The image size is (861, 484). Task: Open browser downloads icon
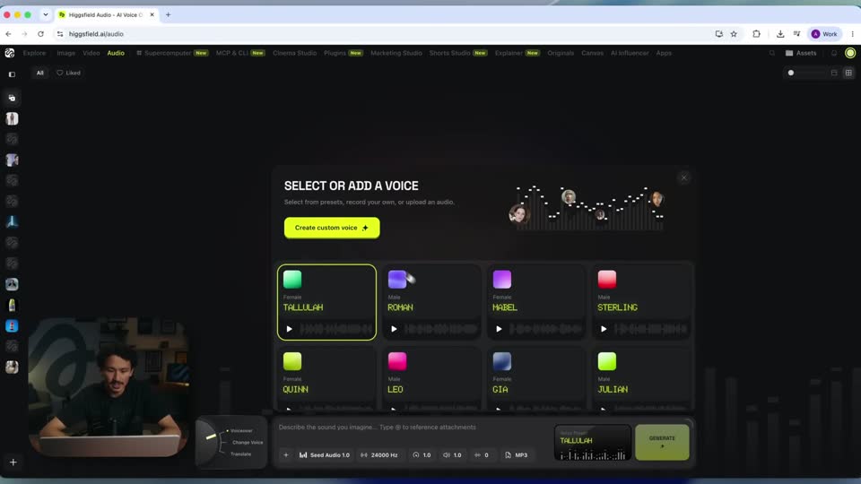point(779,34)
